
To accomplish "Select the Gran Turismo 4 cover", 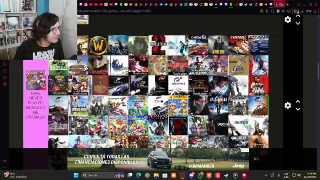I will pos(178,85).
